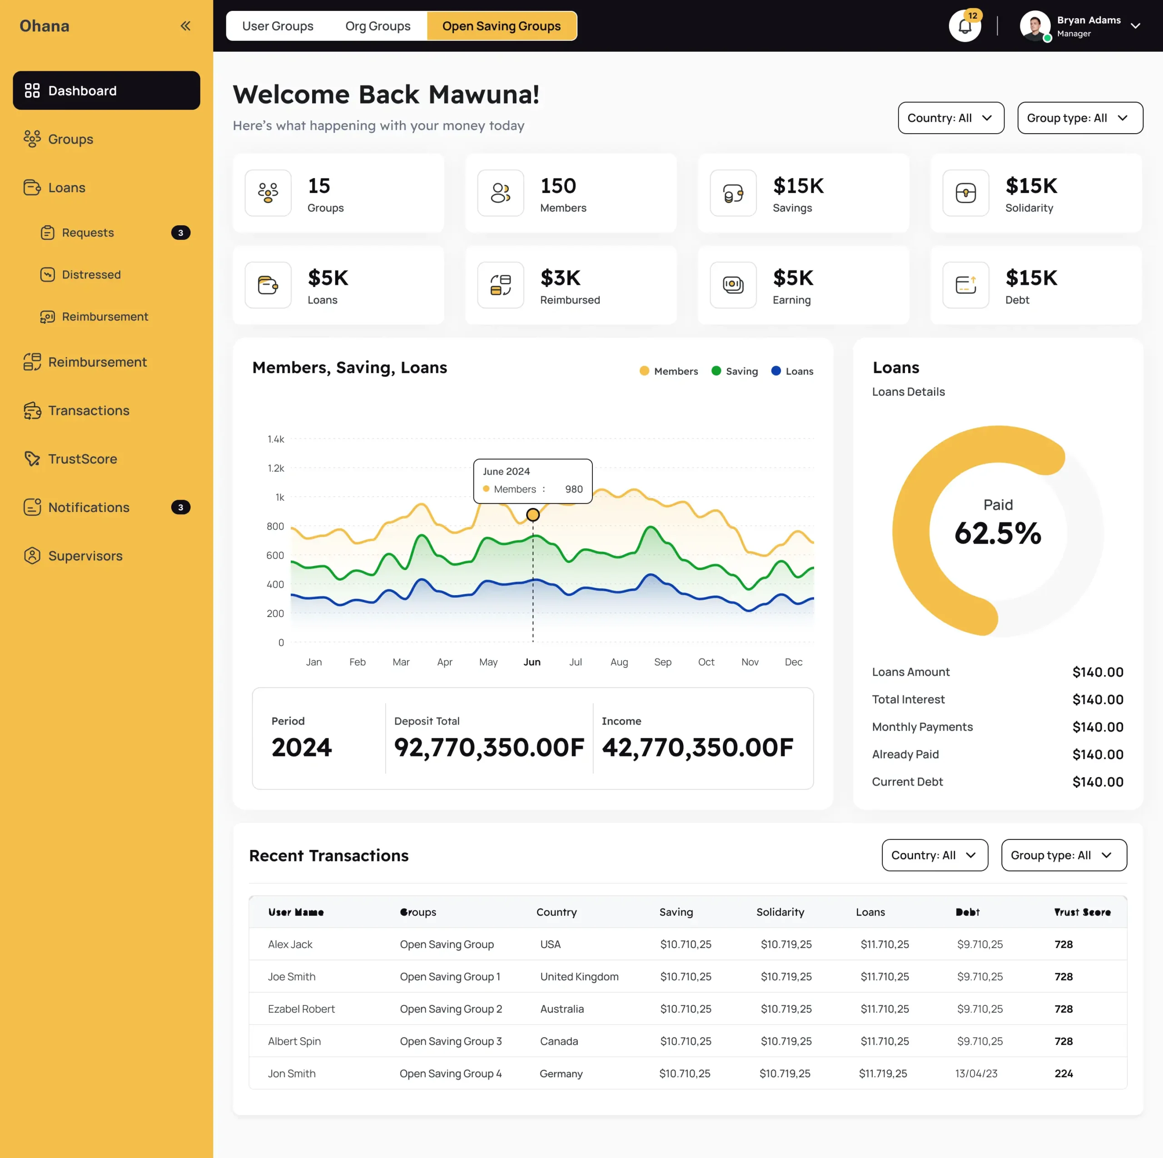Switch to the User Groups tab

[278, 25]
